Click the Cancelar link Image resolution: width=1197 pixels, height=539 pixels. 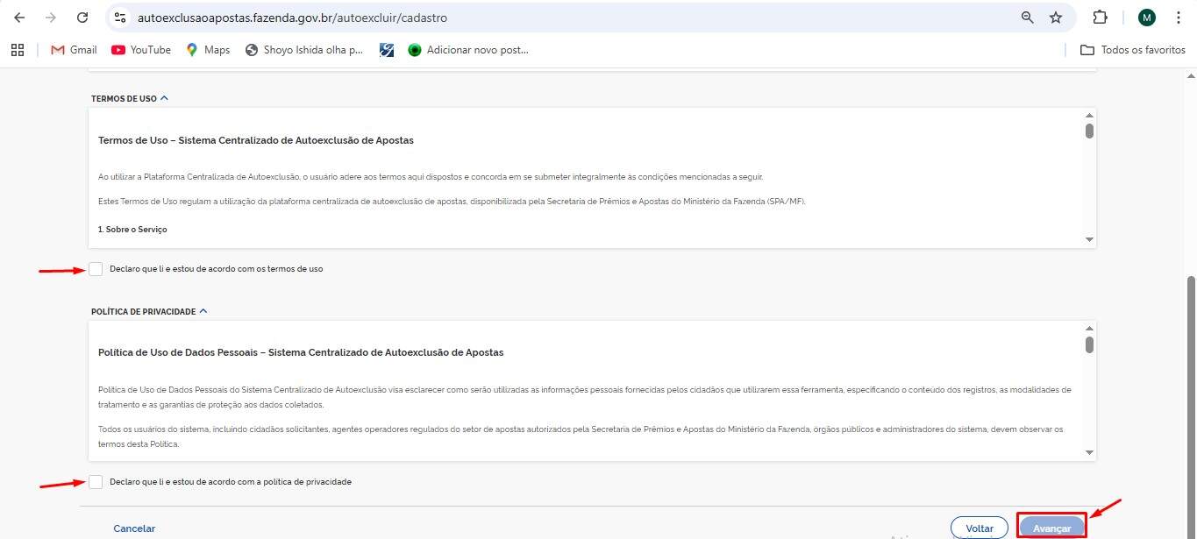(133, 528)
